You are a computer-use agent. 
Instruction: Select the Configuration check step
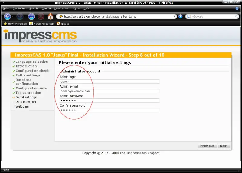pyautogui.click(x=32, y=71)
